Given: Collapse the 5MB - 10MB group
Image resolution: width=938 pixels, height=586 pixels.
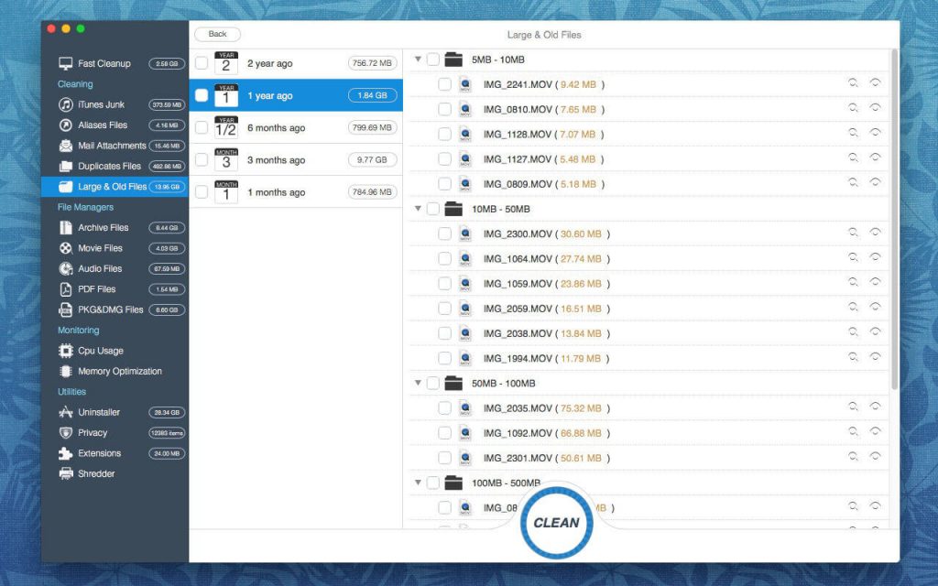Looking at the screenshot, I should tap(418, 59).
